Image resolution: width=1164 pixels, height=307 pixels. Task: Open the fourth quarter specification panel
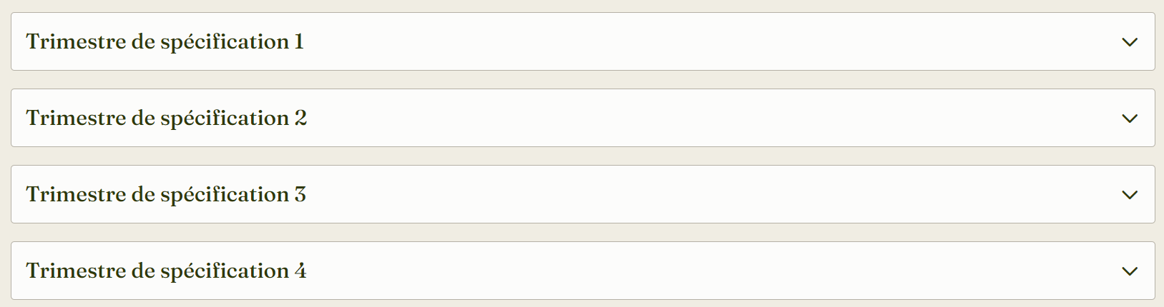click(583, 271)
